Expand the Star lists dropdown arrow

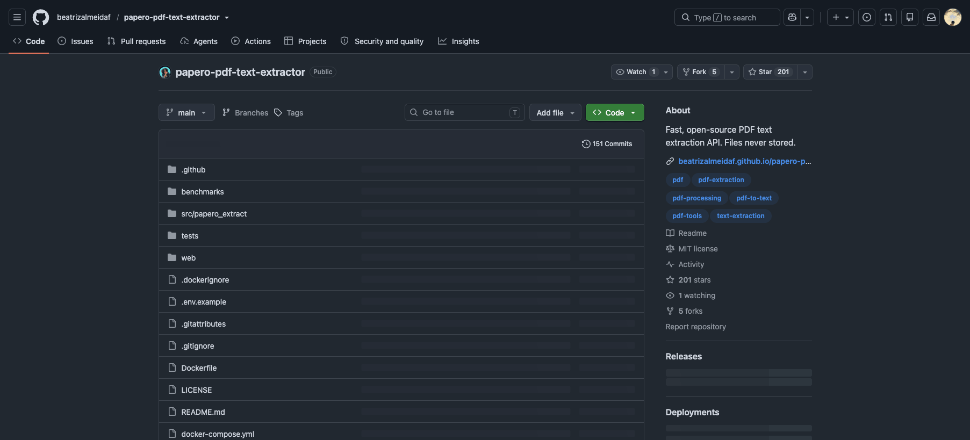[x=805, y=72]
